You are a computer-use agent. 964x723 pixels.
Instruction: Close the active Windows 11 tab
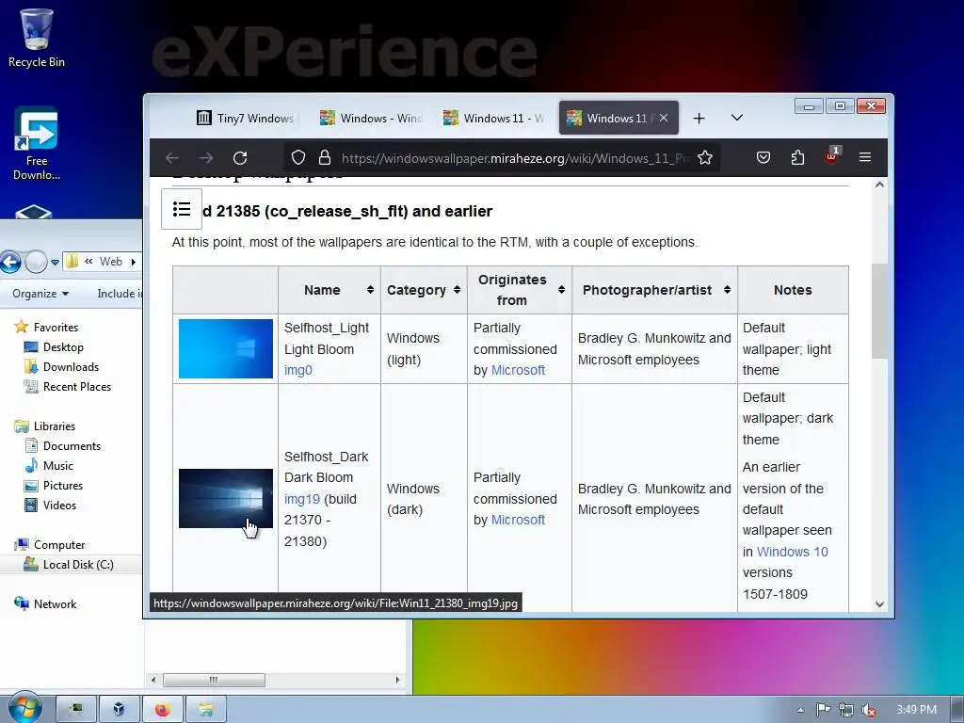point(664,118)
